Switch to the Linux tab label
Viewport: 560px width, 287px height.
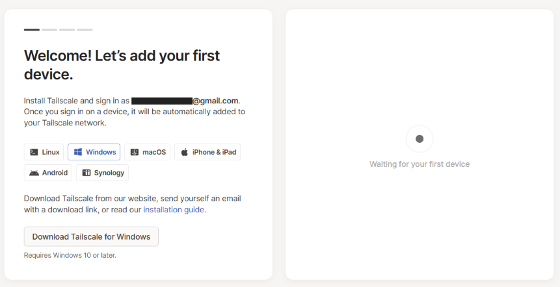pos(51,152)
